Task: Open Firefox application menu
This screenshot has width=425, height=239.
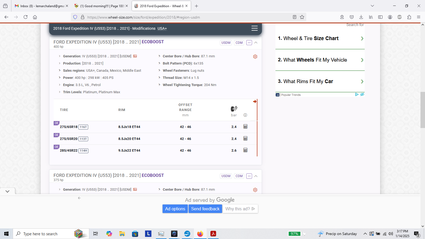Action: pos(419,17)
